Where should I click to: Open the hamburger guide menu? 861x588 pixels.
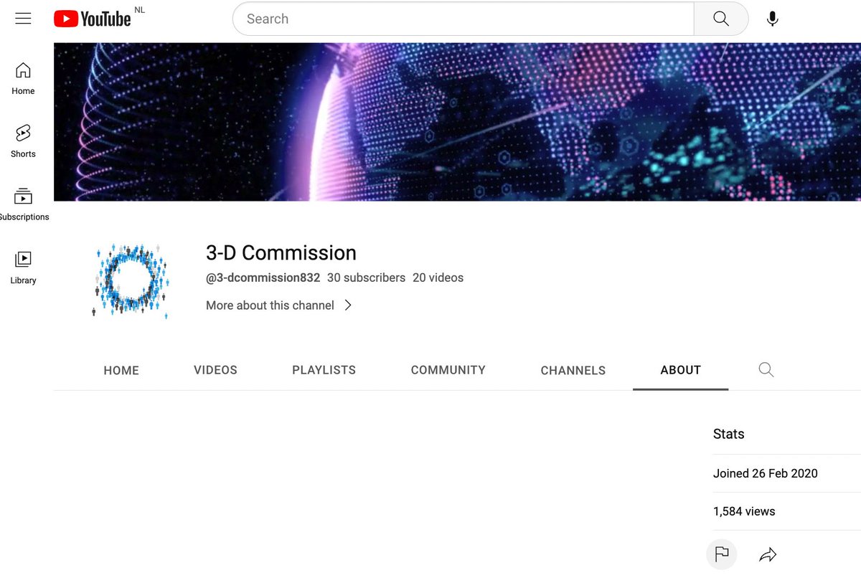[x=23, y=19]
